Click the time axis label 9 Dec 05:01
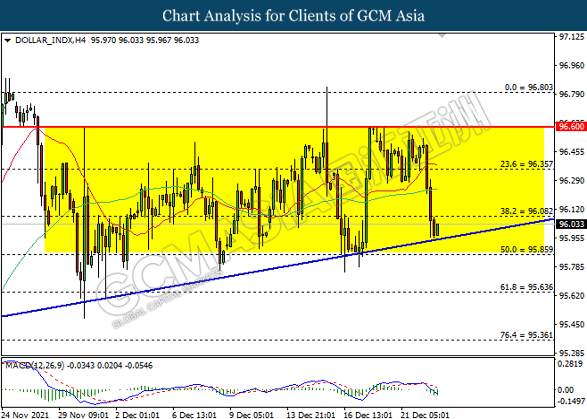Image resolution: width=587 pixels, height=419 pixels. (251, 415)
